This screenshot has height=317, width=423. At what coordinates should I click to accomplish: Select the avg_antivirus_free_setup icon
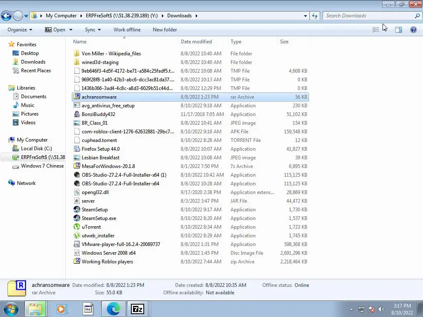(77, 105)
